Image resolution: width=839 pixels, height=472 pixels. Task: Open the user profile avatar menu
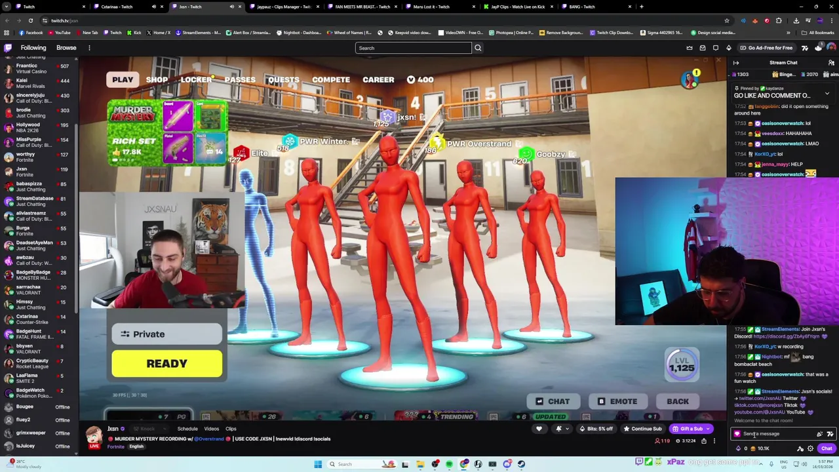click(831, 48)
